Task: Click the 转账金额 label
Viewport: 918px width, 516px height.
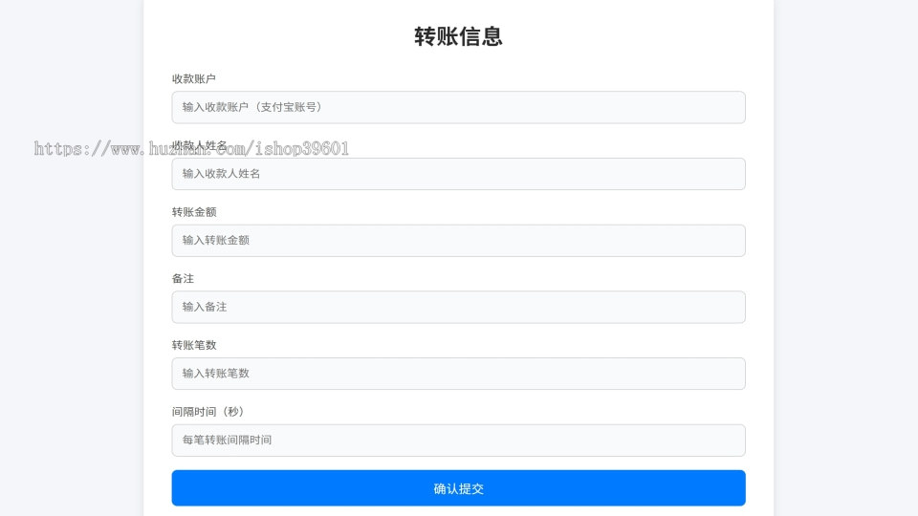Action: [194, 212]
